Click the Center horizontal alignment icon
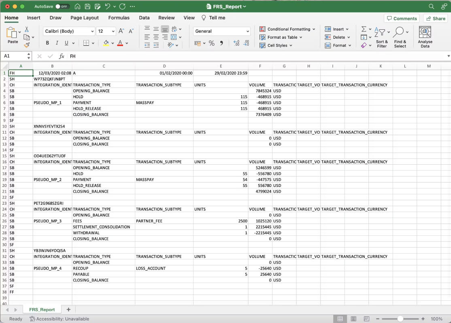 pyautogui.click(x=156, y=37)
